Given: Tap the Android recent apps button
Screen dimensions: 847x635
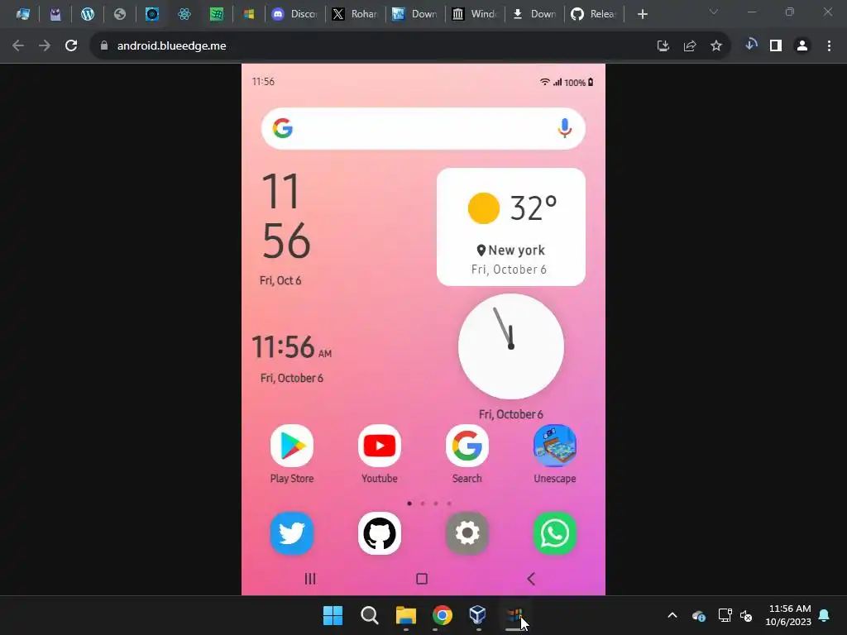Looking at the screenshot, I should click(310, 579).
